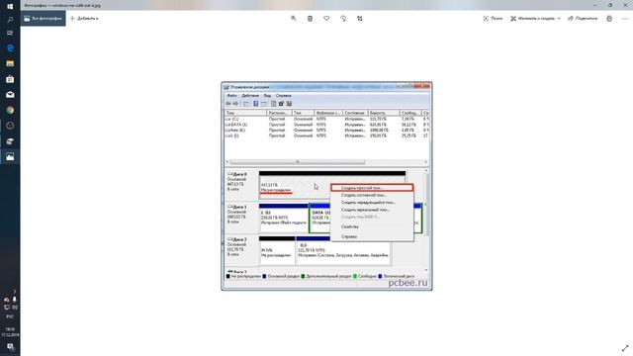Click Справка menu in Disk Management menu bar
This screenshot has width=633, height=356.
[284, 96]
